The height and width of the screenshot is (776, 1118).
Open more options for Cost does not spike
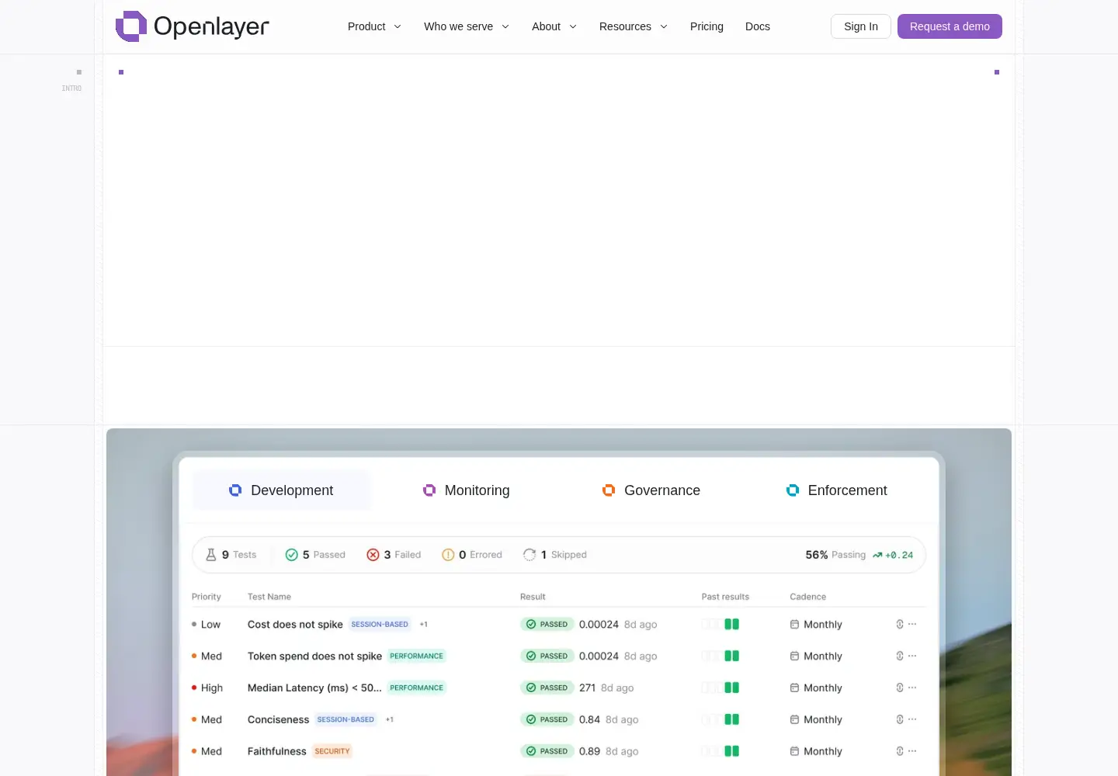pyautogui.click(x=912, y=624)
